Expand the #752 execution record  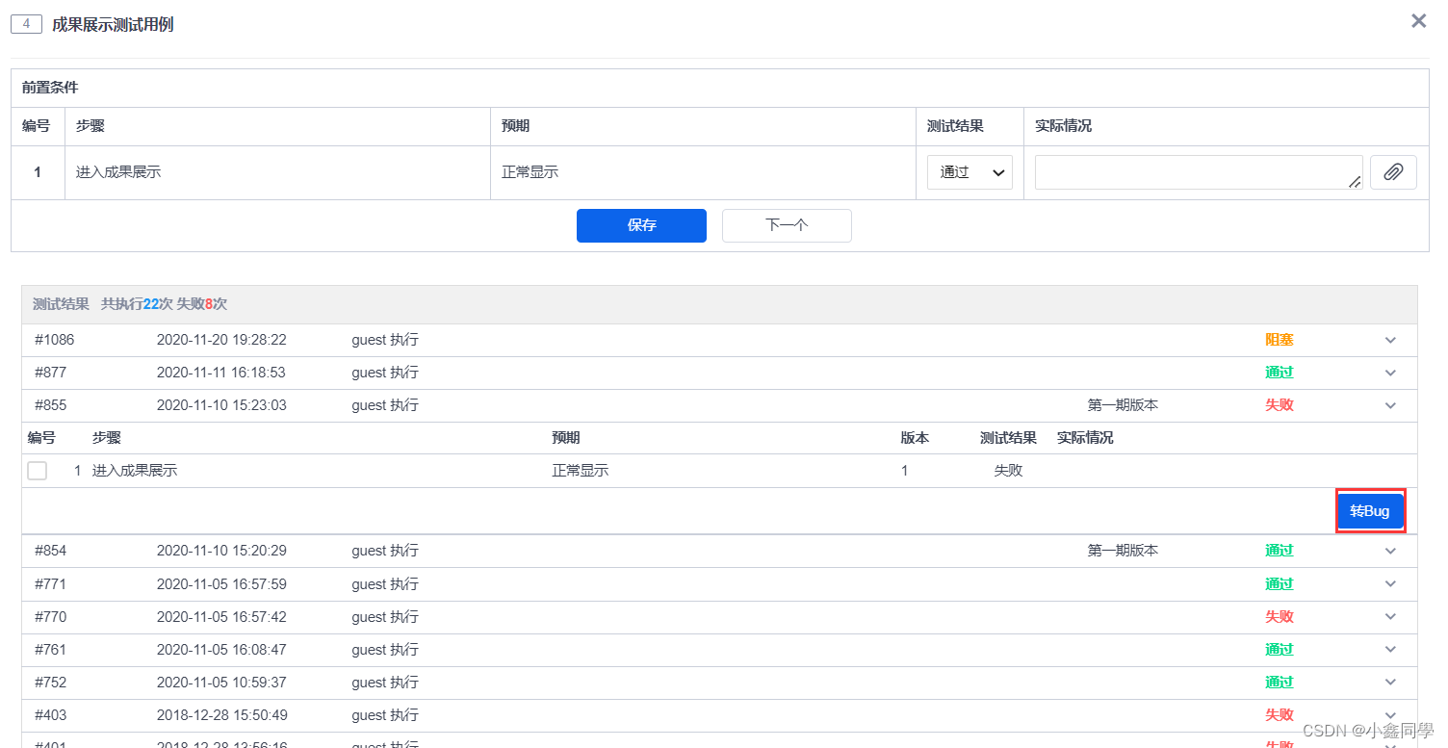1390,683
